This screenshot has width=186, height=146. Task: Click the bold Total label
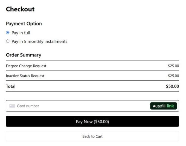point(11,86)
